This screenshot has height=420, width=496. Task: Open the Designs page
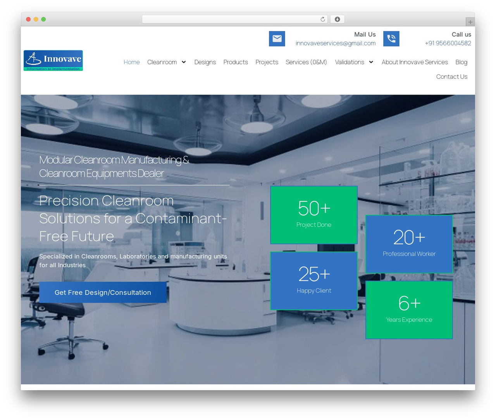click(205, 62)
